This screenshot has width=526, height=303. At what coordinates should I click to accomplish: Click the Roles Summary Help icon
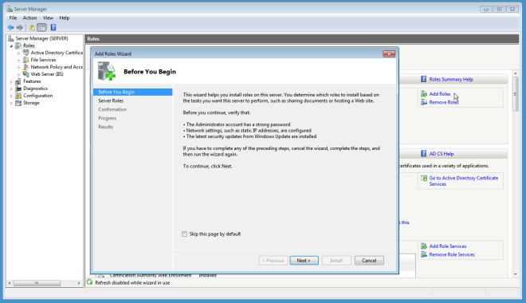click(x=424, y=79)
